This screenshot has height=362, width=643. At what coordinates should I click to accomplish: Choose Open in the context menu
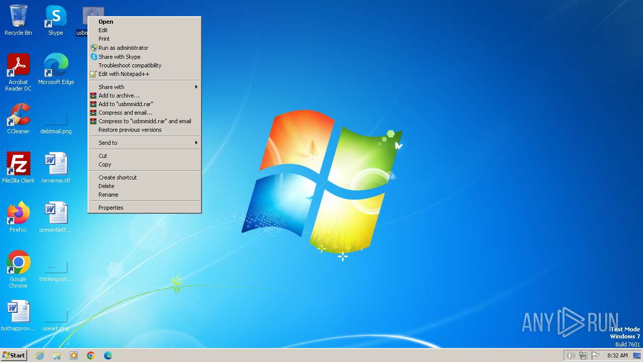pyautogui.click(x=145, y=22)
